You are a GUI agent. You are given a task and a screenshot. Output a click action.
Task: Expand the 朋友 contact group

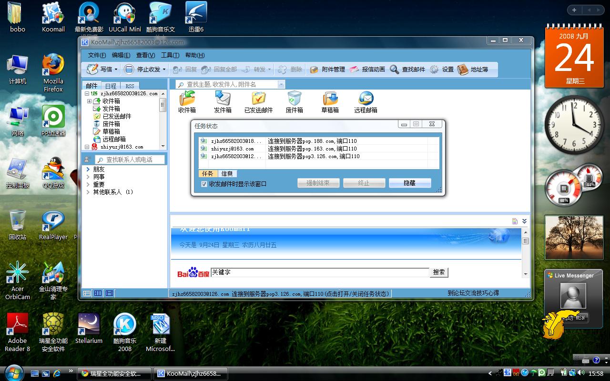(88, 170)
